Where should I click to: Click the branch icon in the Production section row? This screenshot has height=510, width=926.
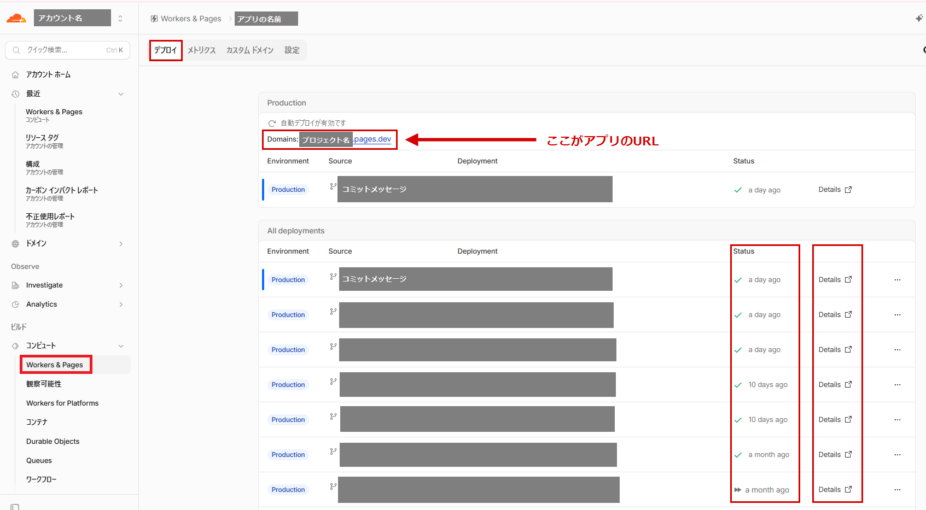point(333,186)
